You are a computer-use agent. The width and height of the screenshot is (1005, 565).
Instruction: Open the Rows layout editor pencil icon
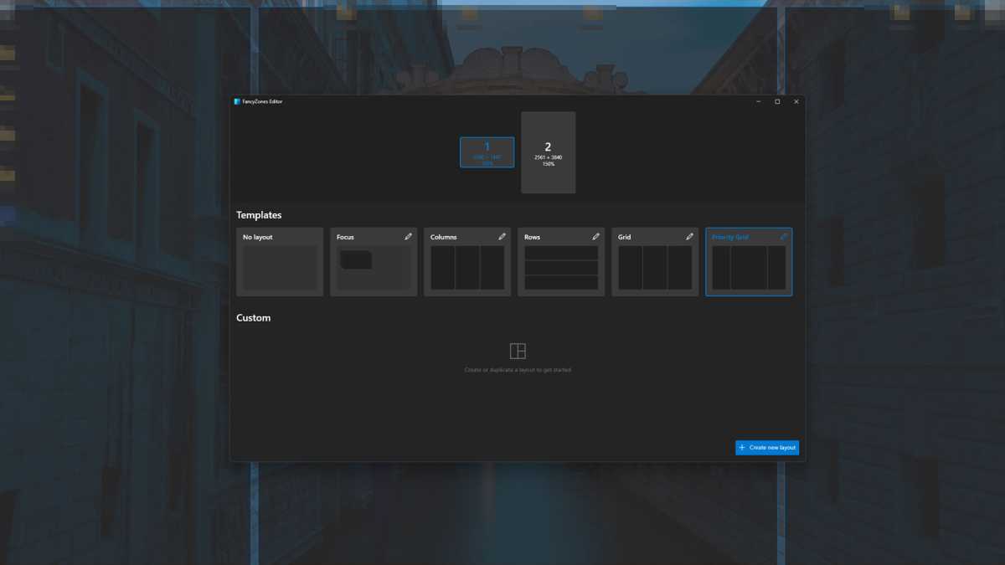click(595, 237)
